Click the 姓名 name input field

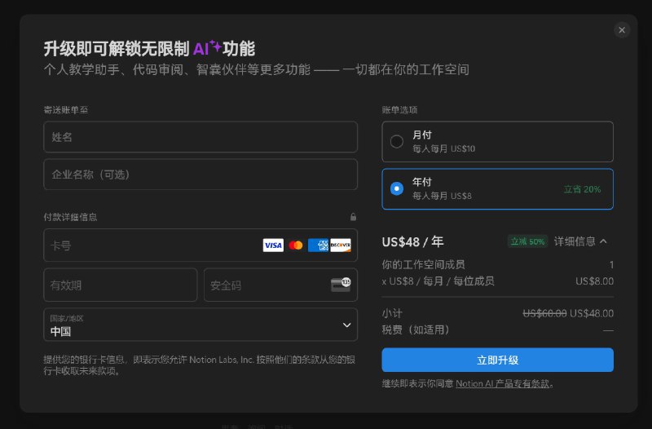(x=200, y=137)
